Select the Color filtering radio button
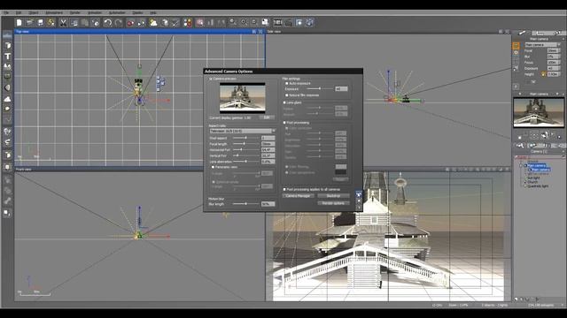This screenshot has width=567, height=318. (287, 167)
